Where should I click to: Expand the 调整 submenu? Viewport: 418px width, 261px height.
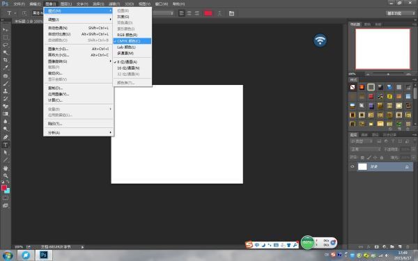point(78,19)
